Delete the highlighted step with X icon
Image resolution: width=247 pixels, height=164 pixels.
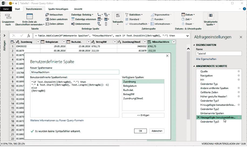[x=198, y=117]
